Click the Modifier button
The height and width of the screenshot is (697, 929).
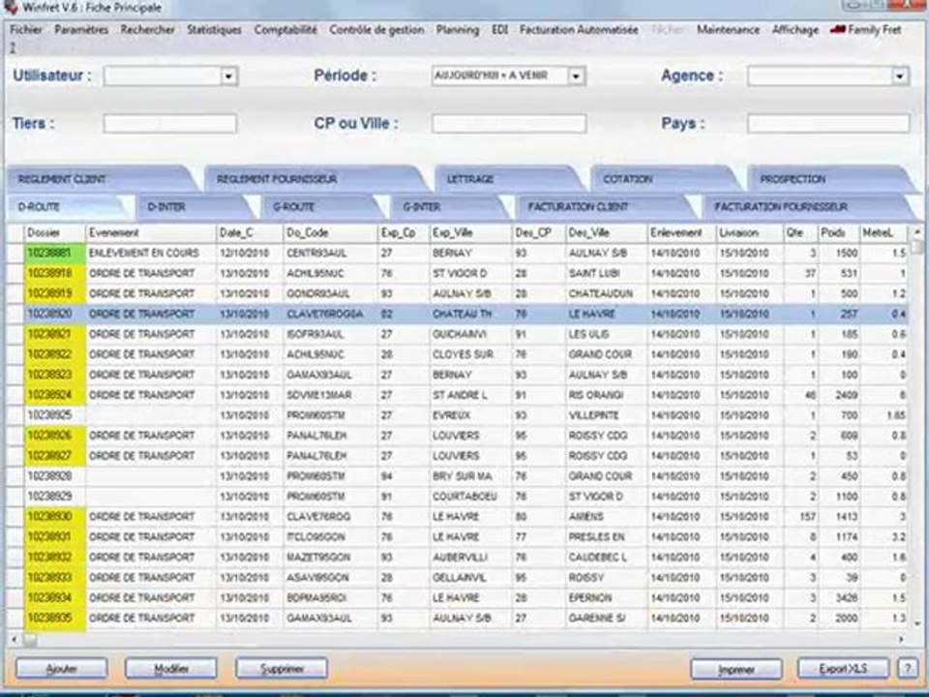[x=170, y=669]
